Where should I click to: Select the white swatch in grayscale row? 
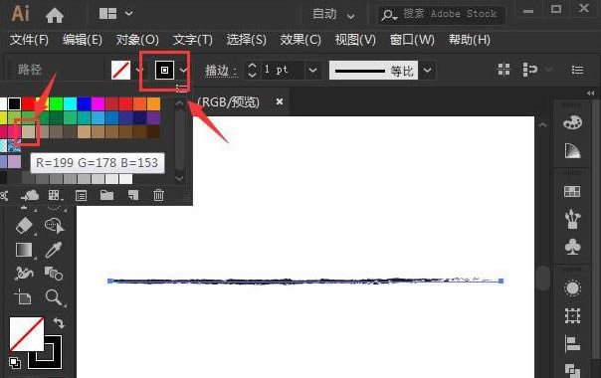[125, 179]
